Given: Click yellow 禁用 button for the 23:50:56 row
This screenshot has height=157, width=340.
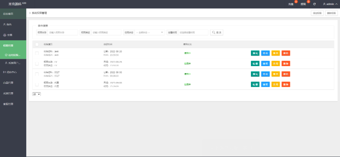Looking at the screenshot, I should (x=275, y=53).
